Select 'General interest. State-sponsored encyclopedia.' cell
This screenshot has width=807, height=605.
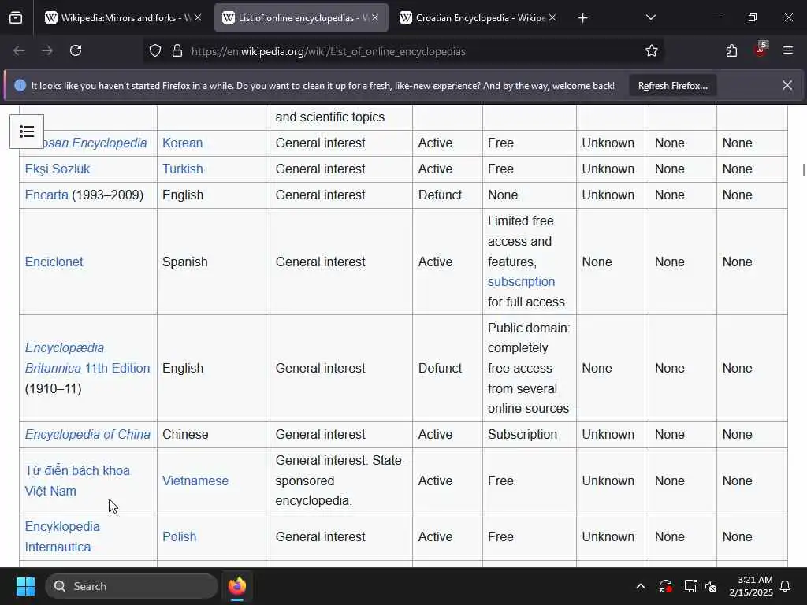[340, 481]
